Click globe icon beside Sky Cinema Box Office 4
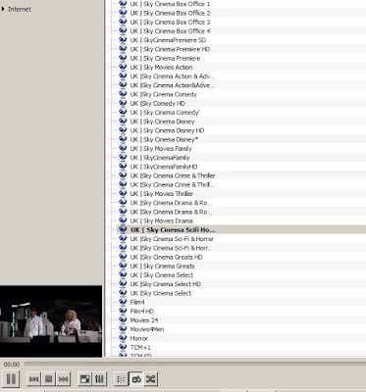The width and height of the screenshot is (366, 392). [x=123, y=31]
